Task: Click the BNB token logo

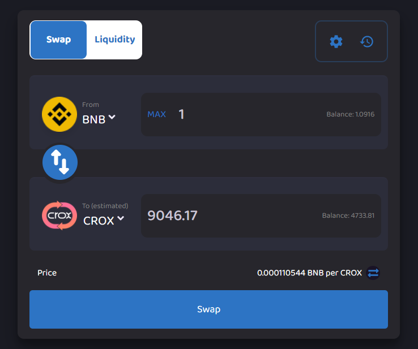Action: tap(59, 114)
